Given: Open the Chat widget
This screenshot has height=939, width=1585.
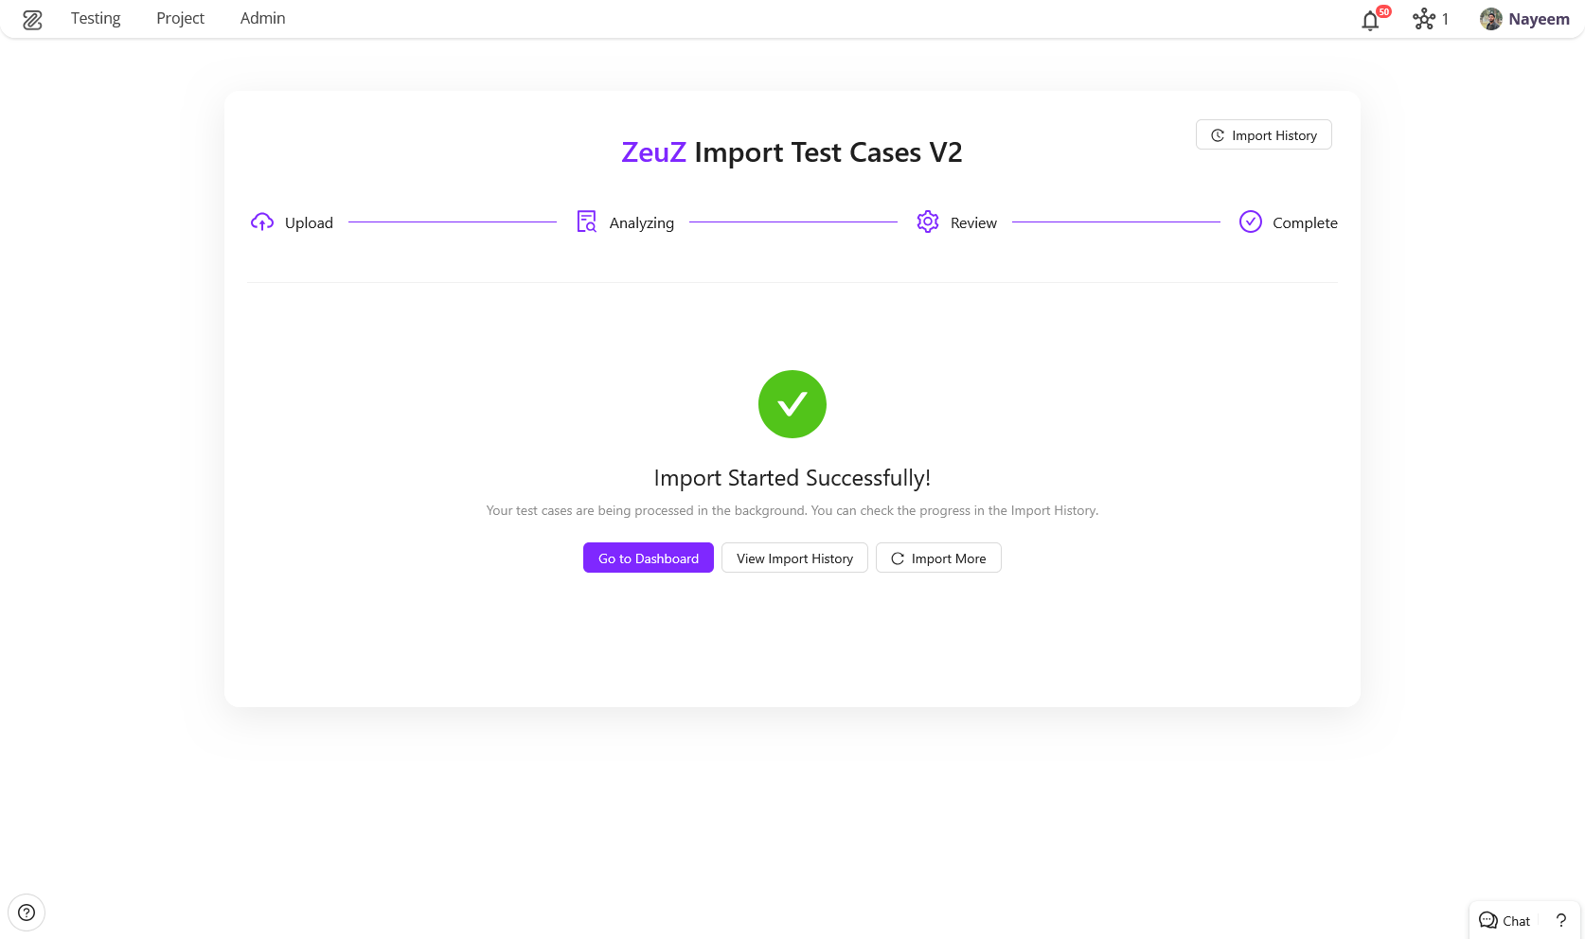Looking at the screenshot, I should (1505, 921).
